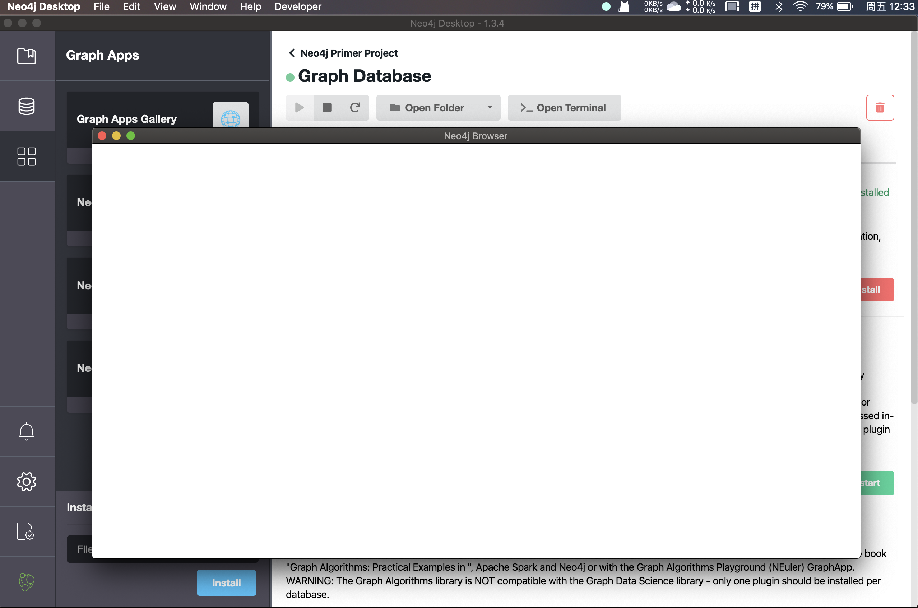Viewport: 918px width, 608px height.
Task: Click the blue Install button in Graph Apps
Action: 226,583
